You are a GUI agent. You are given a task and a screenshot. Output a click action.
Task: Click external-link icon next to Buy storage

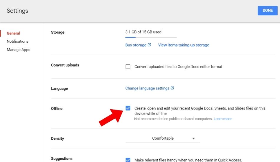(149, 45)
